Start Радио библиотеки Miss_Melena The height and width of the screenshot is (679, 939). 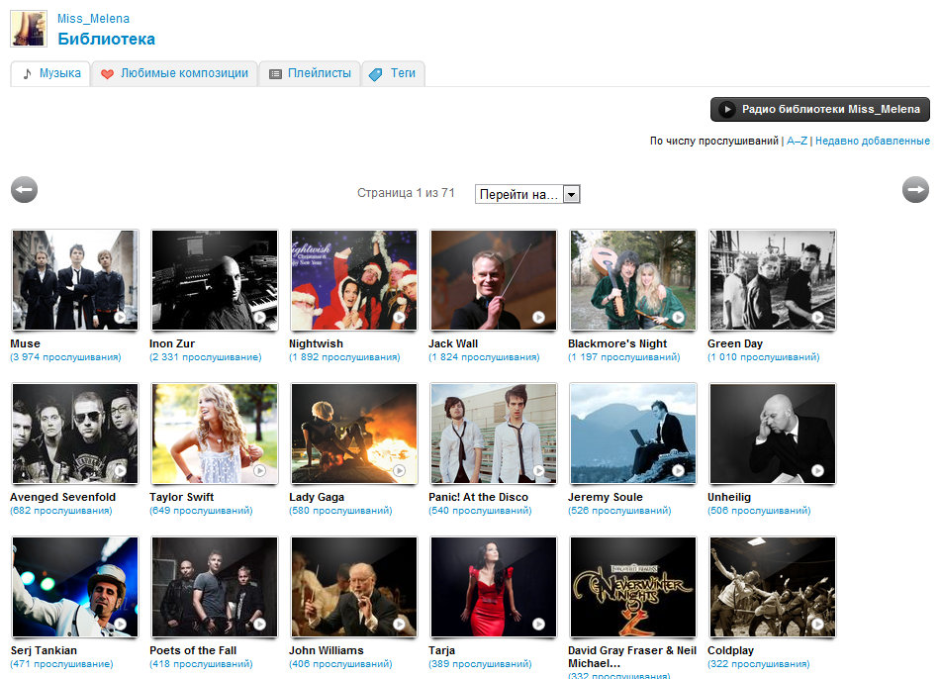[819, 109]
